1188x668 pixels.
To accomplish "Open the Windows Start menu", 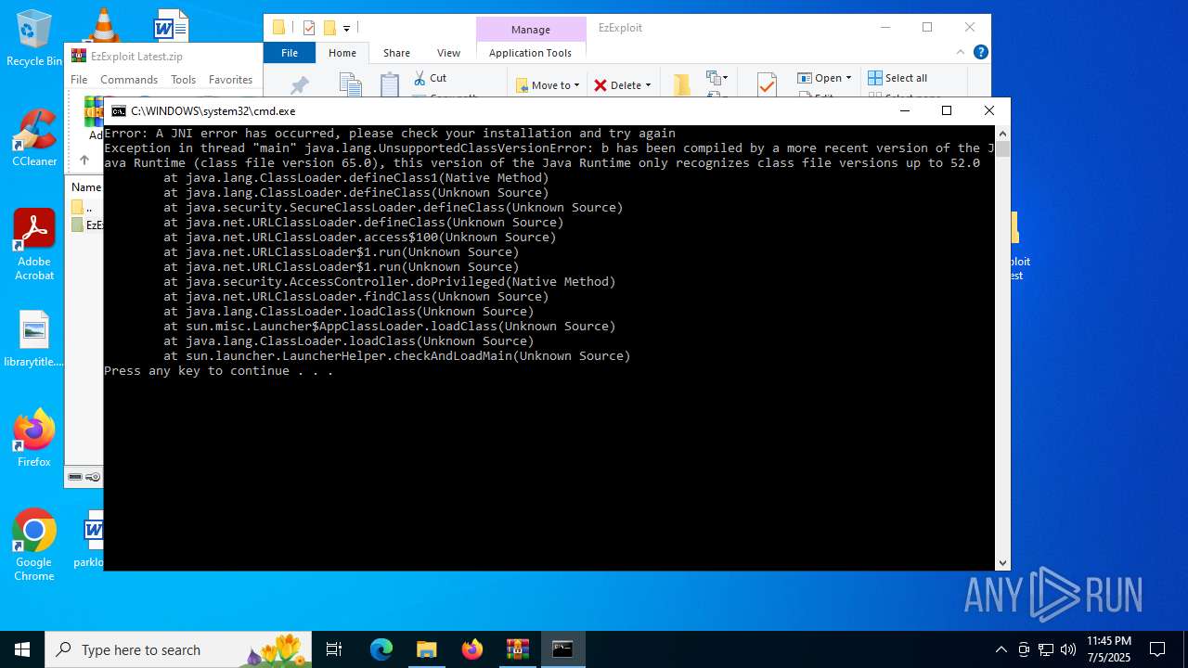I will click(x=22, y=649).
